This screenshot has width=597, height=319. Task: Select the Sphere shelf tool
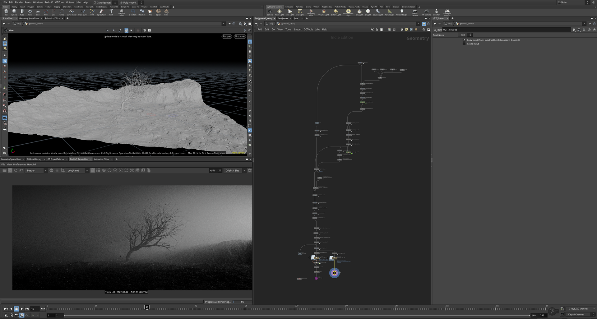[14, 12]
